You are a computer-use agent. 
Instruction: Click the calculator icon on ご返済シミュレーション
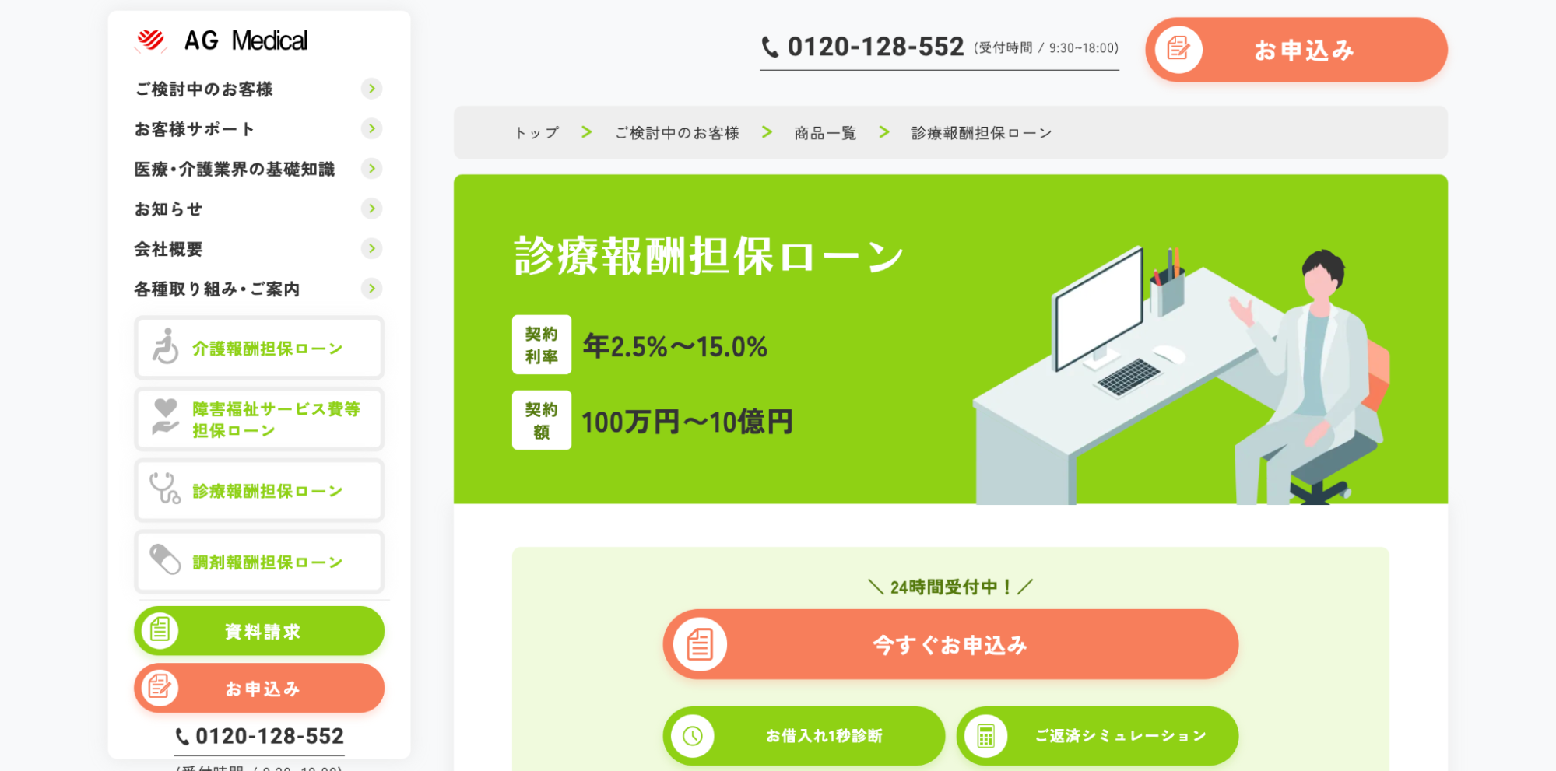click(x=985, y=736)
